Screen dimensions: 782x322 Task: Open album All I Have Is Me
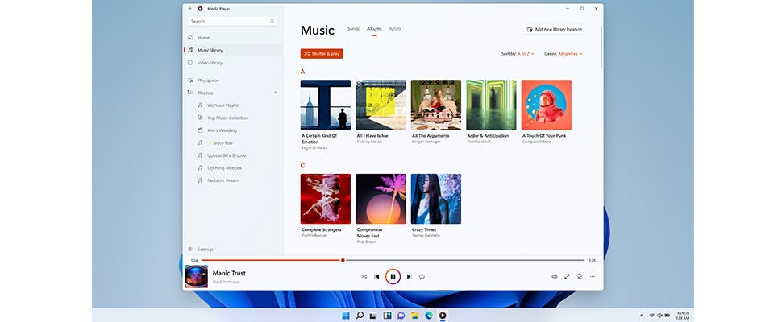point(381,105)
